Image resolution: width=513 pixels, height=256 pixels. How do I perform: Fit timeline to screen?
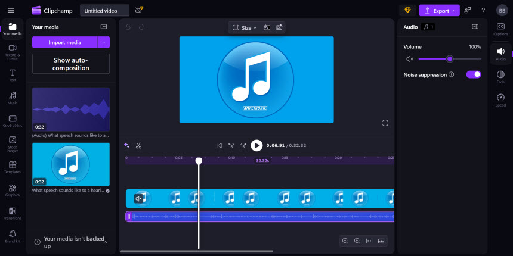(x=369, y=241)
